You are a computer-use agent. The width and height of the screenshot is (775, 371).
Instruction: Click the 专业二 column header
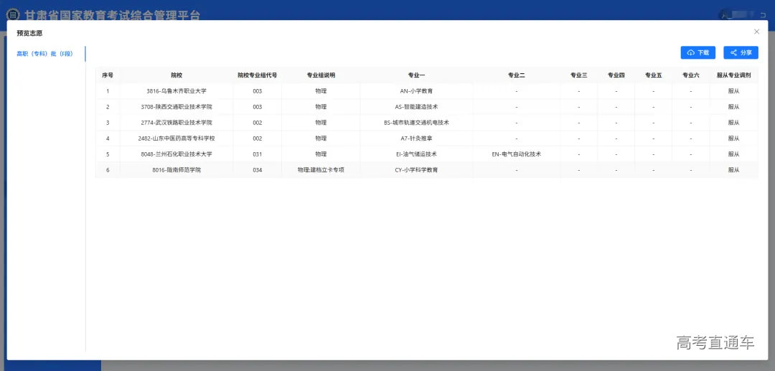(x=516, y=75)
